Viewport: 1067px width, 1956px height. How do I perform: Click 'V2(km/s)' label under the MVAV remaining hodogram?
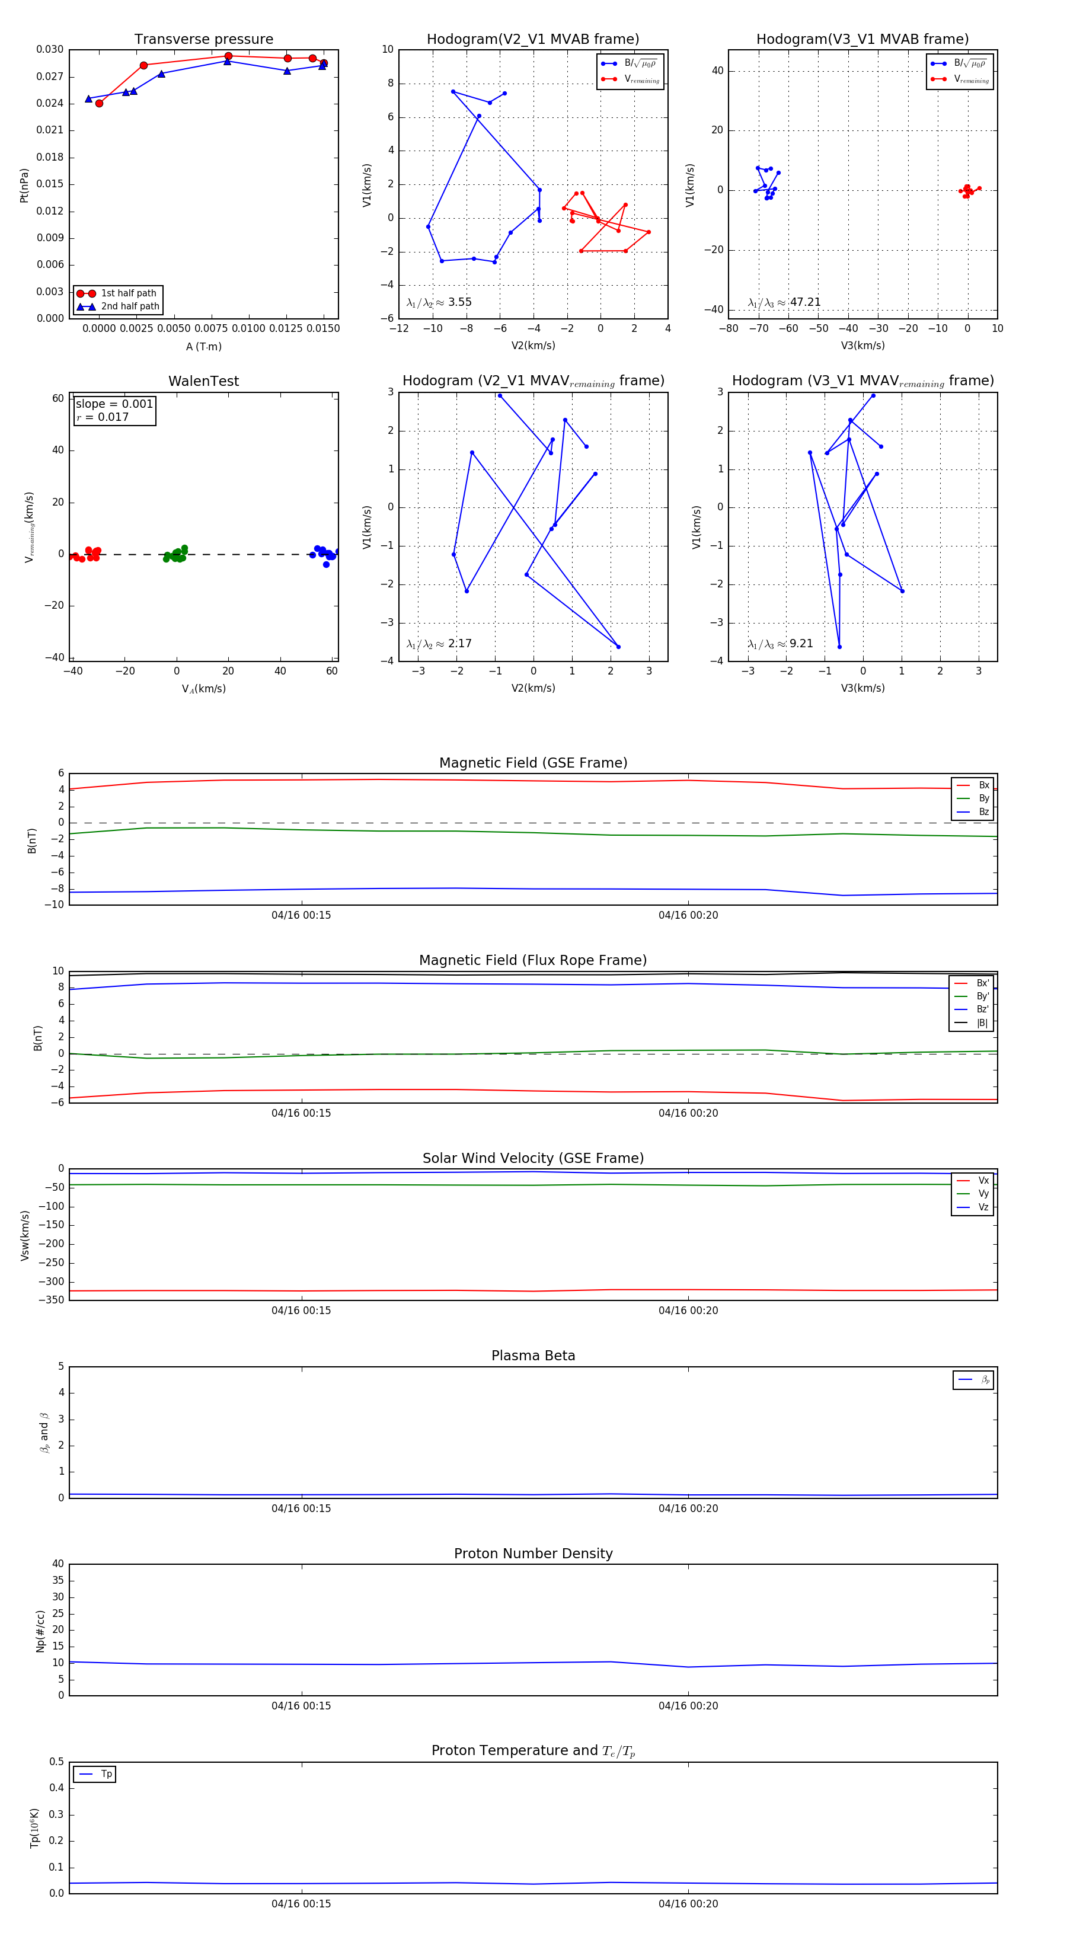coord(533,689)
